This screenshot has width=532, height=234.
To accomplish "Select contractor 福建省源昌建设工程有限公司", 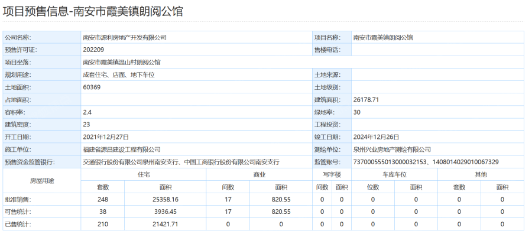I will 121,150.
